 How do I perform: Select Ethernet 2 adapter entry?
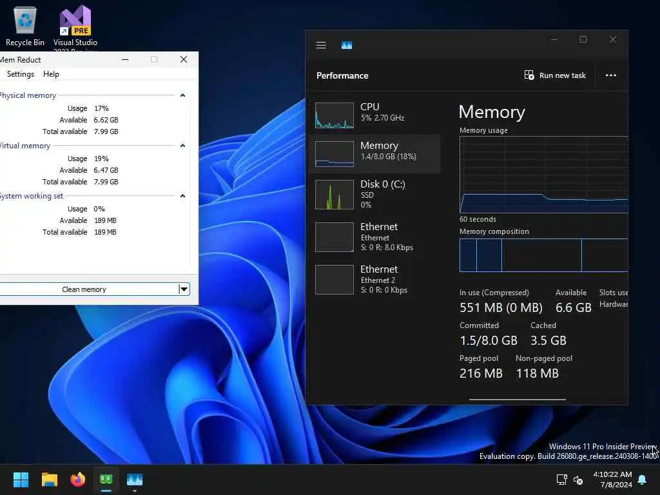click(x=374, y=279)
